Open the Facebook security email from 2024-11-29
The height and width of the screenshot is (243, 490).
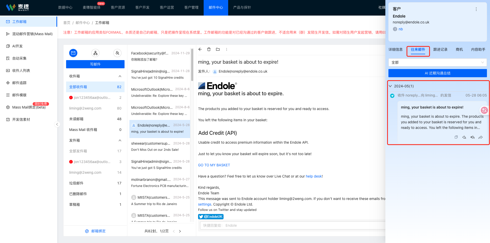point(160,56)
